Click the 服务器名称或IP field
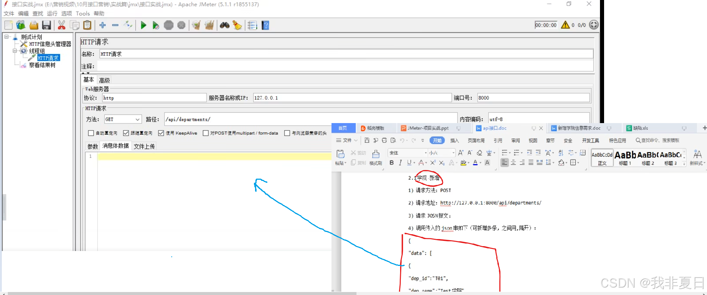707x295 pixels. pyautogui.click(x=352, y=98)
